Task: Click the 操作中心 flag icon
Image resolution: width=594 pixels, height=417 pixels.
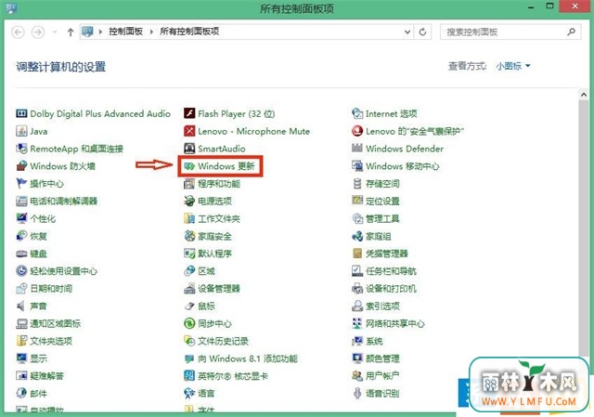Action: tap(21, 184)
